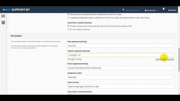Select Do not create a backup
The width and height of the screenshot is (180, 101).
pyautogui.click(x=68, y=29)
